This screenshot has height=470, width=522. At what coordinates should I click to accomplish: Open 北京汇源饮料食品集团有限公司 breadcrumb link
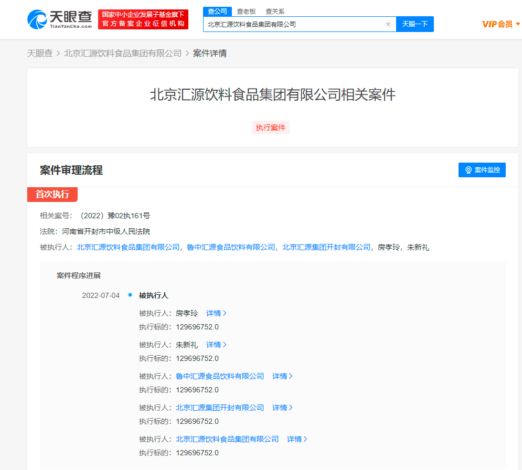[x=123, y=54]
